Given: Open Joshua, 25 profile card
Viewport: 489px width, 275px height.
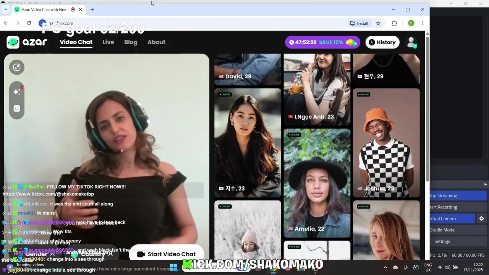Looking at the screenshot, I should point(386,142).
